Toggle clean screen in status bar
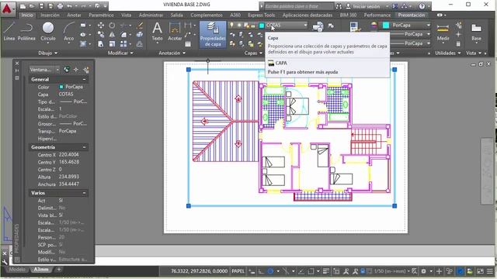This screenshot has width=497, height=279. tap(480, 271)
